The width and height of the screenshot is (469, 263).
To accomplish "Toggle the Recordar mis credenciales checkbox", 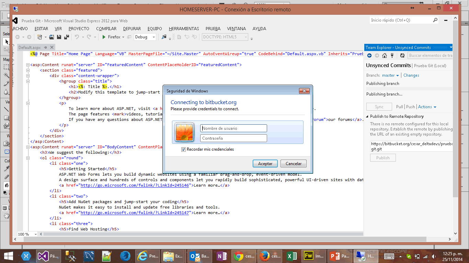I will pos(184,149).
